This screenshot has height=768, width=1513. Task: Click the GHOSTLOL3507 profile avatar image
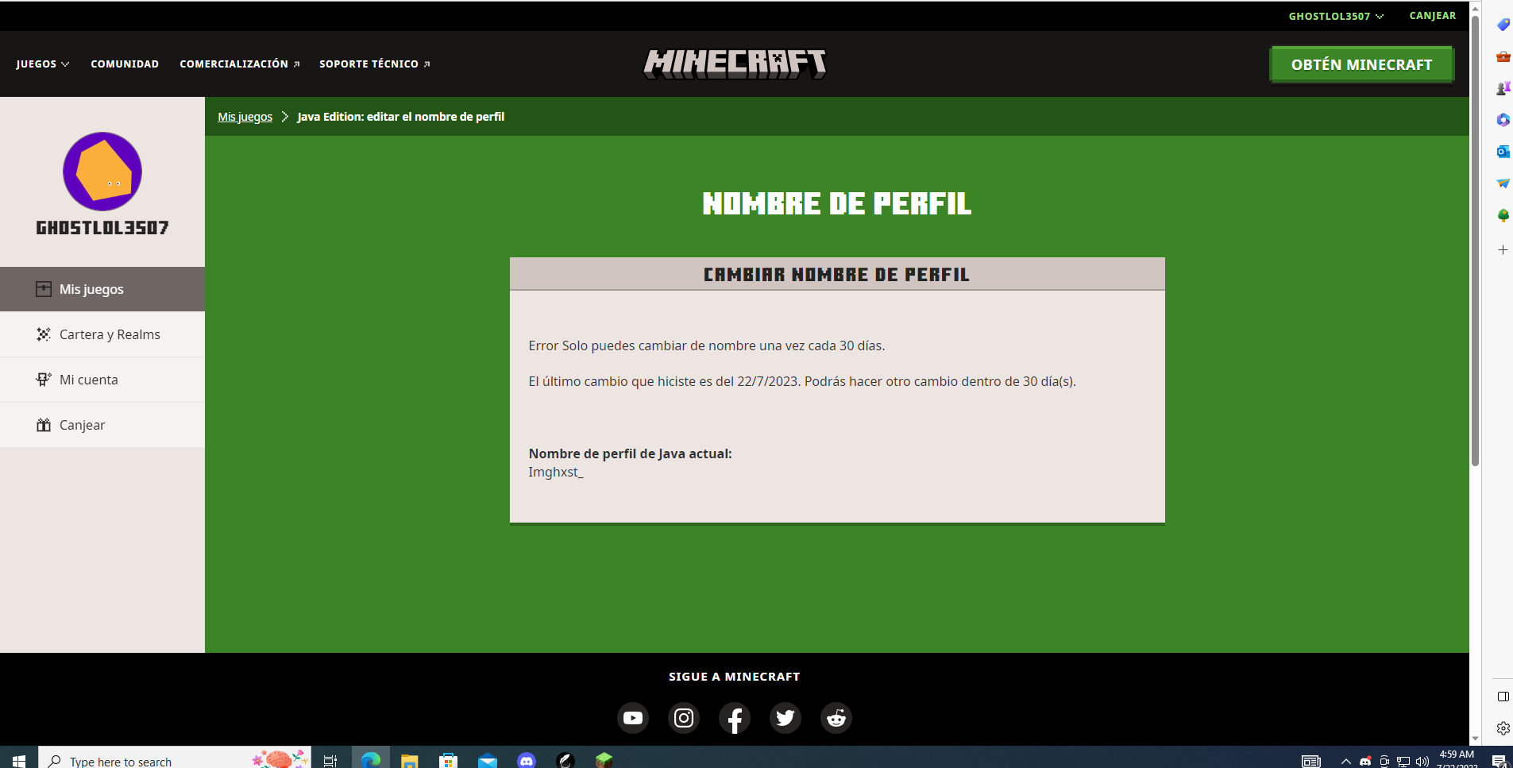click(x=102, y=172)
